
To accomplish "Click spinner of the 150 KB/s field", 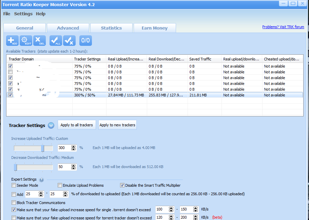I will 195,209.
